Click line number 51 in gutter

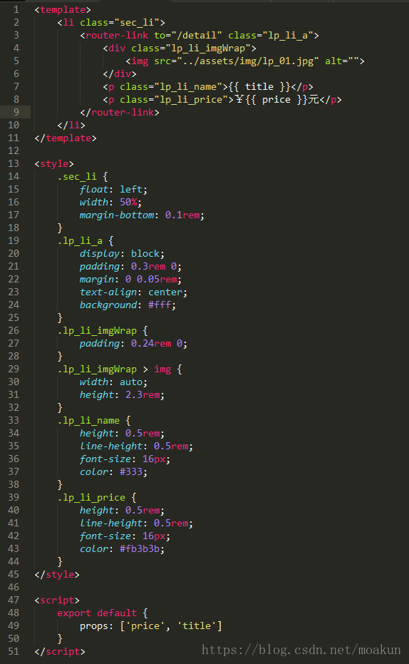(x=14, y=651)
